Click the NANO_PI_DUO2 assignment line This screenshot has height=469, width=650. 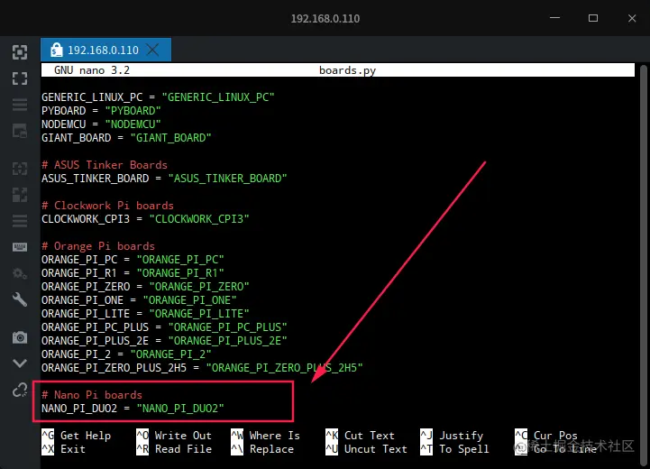[x=133, y=409]
